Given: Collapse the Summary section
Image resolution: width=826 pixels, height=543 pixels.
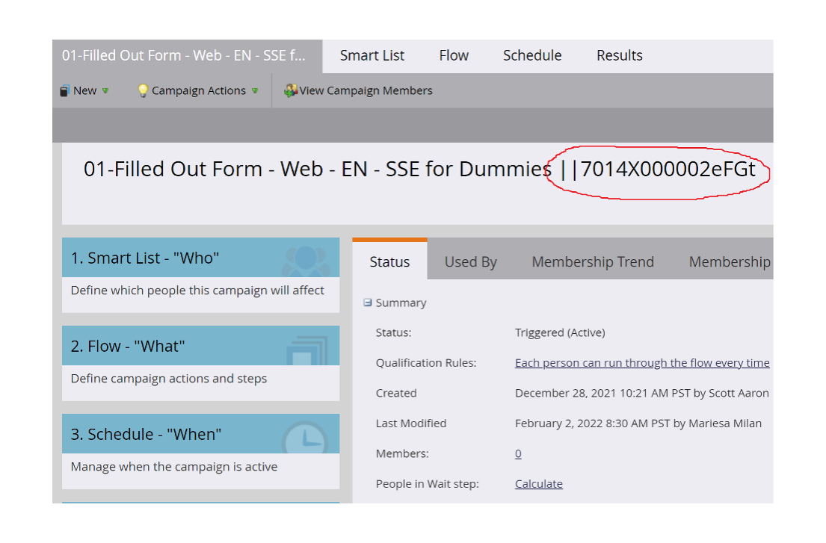Looking at the screenshot, I should pos(368,302).
